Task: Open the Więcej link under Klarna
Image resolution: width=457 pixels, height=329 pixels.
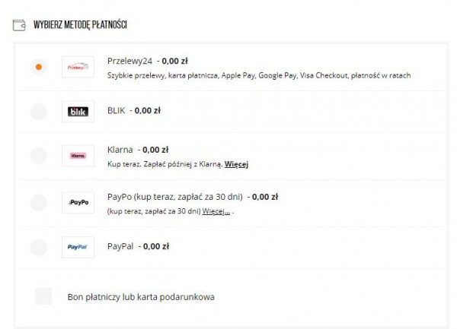Action: [237, 164]
